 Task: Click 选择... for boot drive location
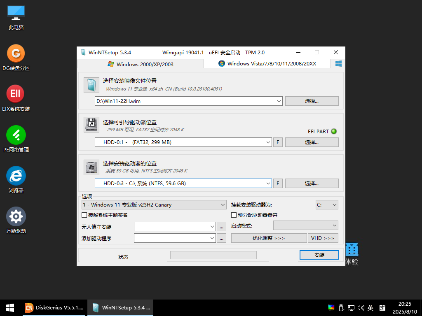pyautogui.click(x=312, y=142)
